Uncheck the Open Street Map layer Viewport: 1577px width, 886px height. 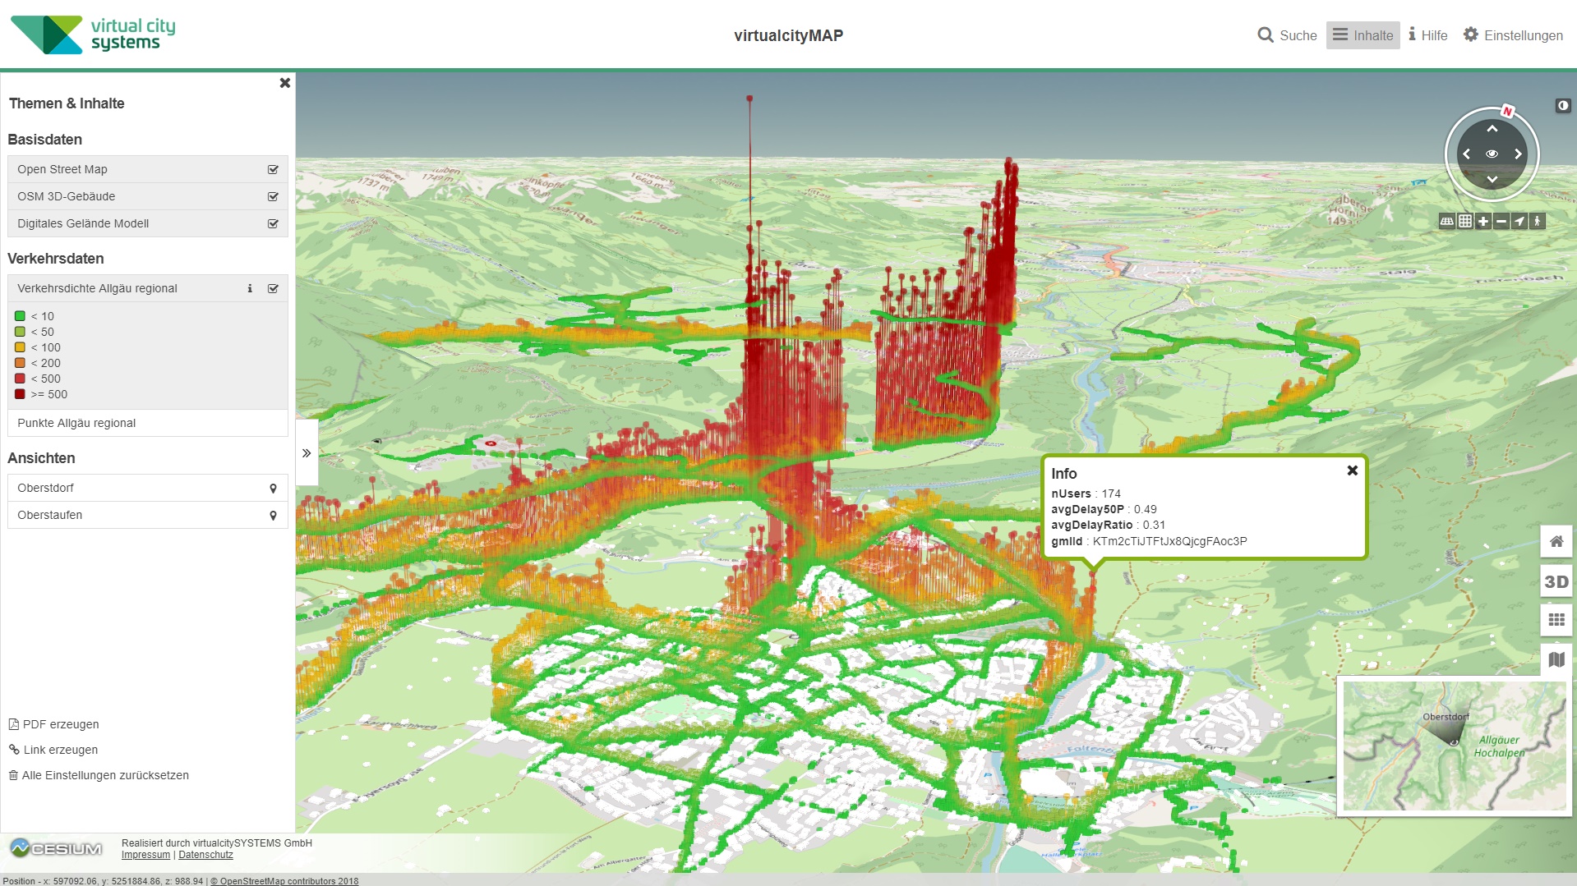tap(273, 169)
